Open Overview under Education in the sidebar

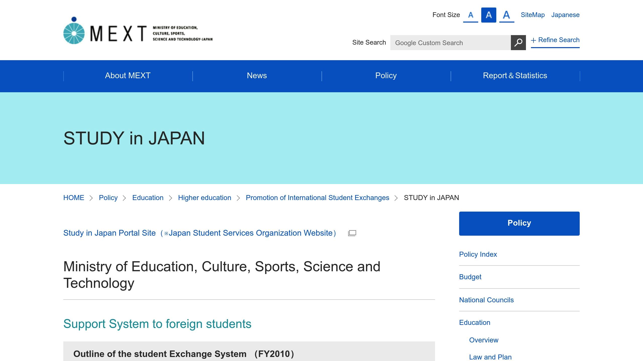coord(484,340)
